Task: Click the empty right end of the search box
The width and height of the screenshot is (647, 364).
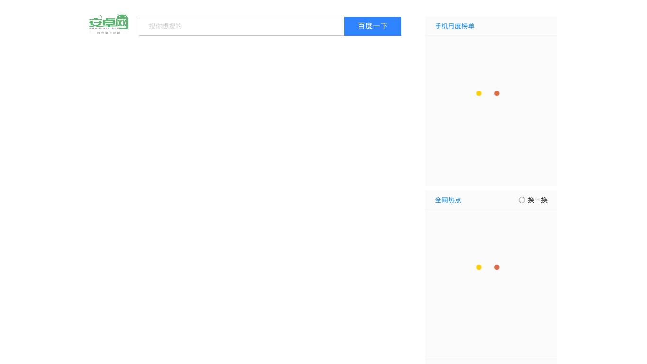Action: tap(322, 26)
